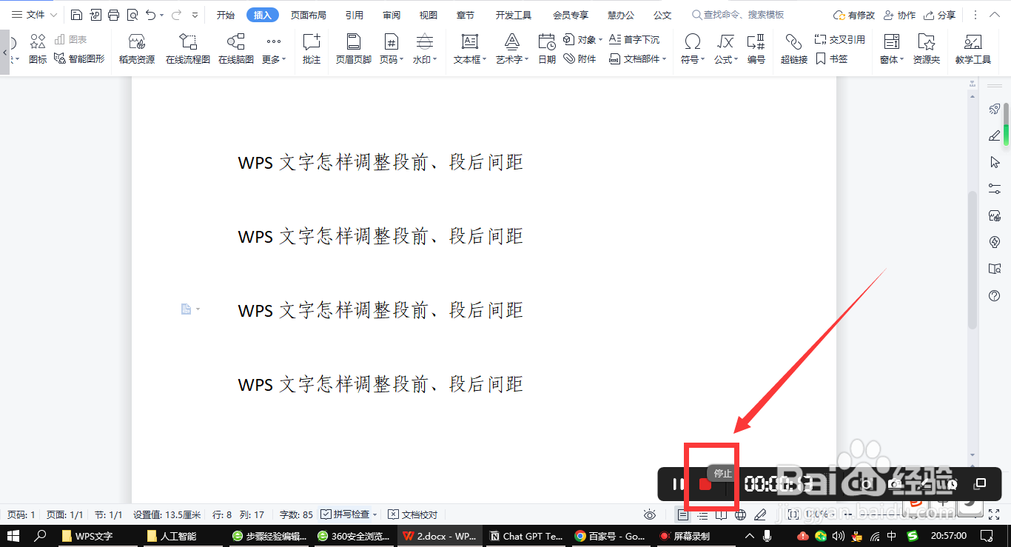This screenshot has width=1011, height=547.
Task: Open help question mark in right sidebar
Action: coord(995,295)
